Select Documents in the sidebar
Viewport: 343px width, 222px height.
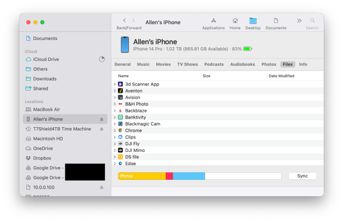[x=65, y=38]
